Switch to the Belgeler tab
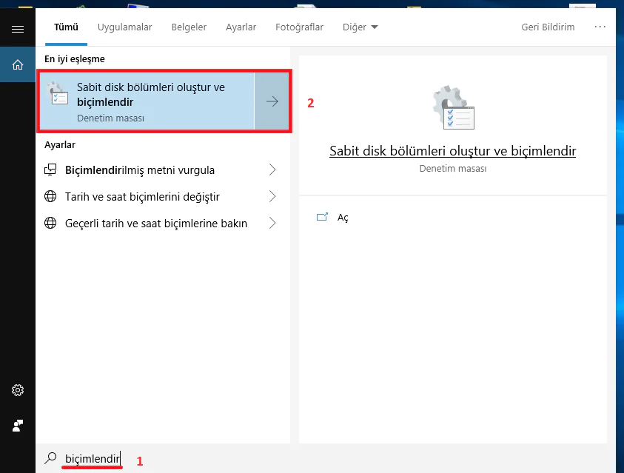624x473 pixels. pyautogui.click(x=189, y=27)
